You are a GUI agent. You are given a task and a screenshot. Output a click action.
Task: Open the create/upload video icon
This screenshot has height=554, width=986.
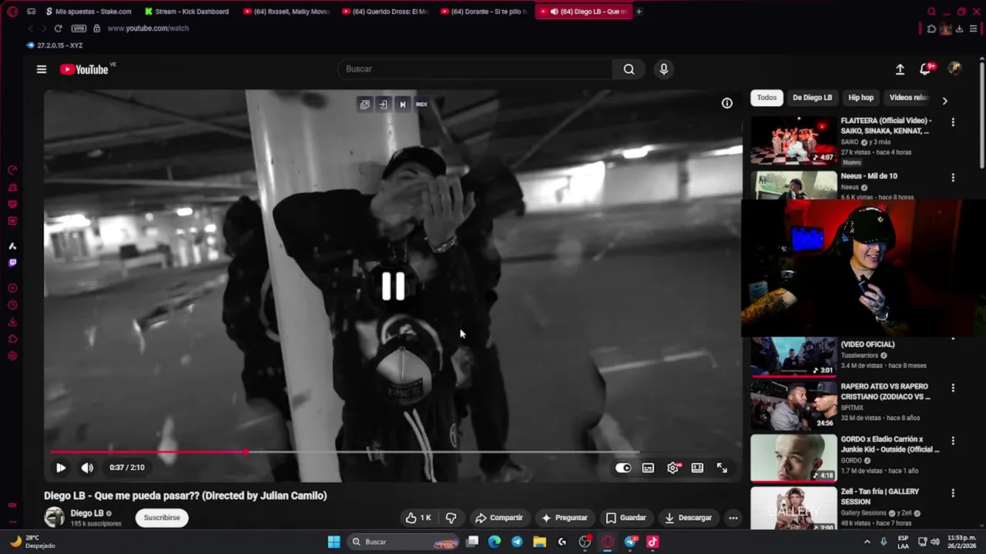tap(900, 69)
